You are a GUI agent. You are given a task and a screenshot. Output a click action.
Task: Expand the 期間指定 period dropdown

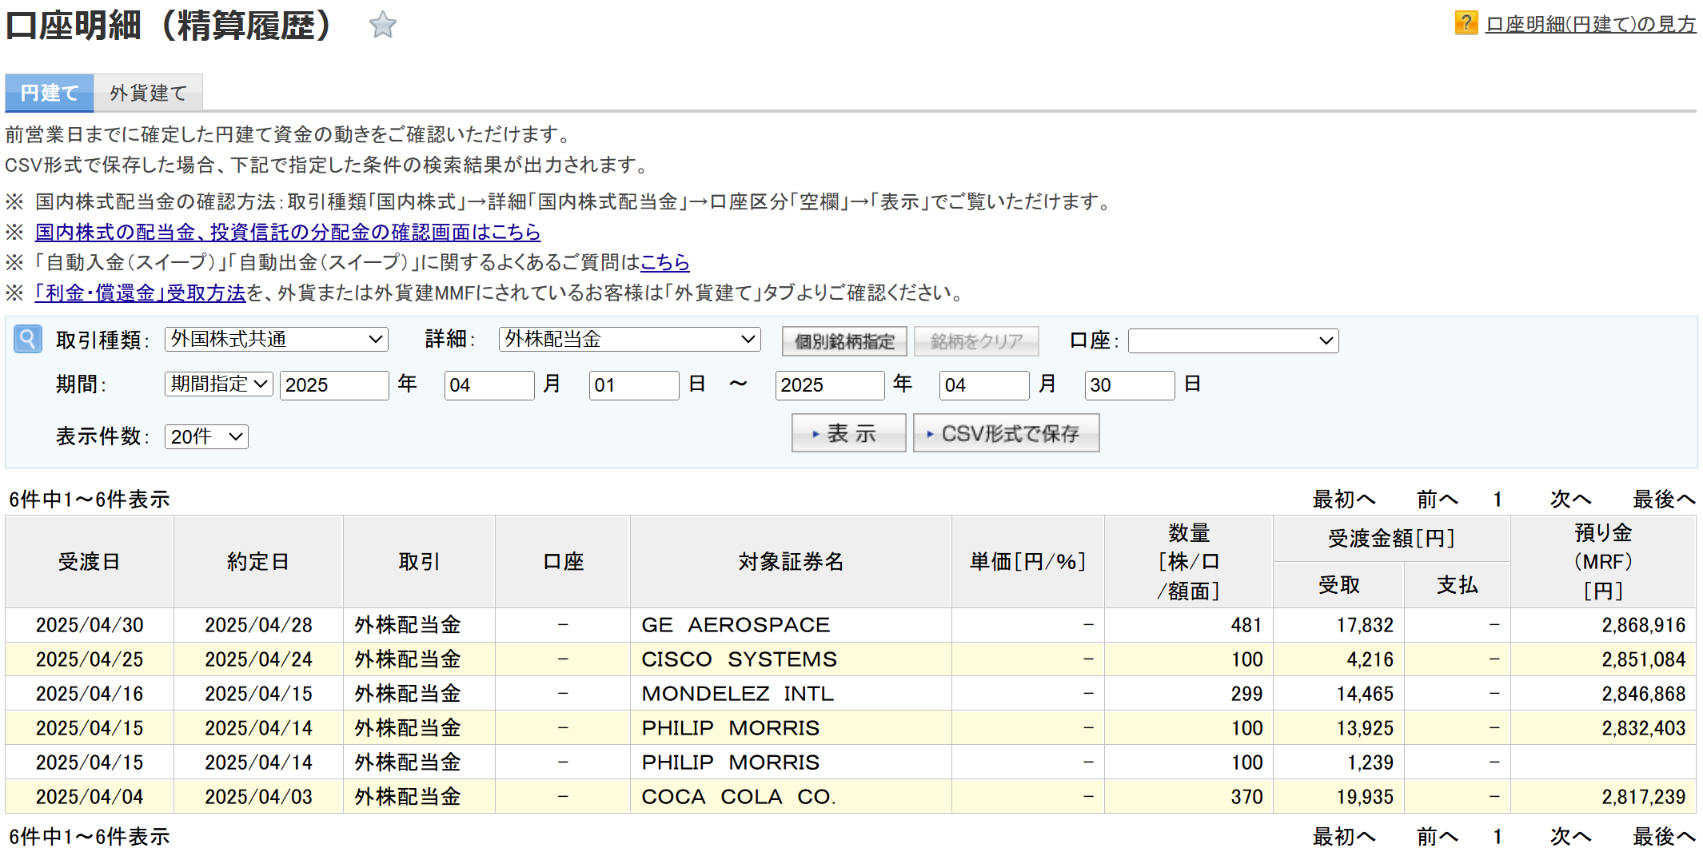coord(219,384)
